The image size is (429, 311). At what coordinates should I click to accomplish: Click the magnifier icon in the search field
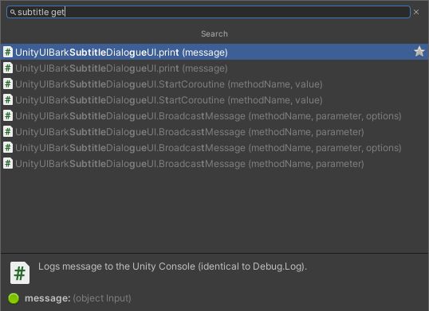point(13,12)
